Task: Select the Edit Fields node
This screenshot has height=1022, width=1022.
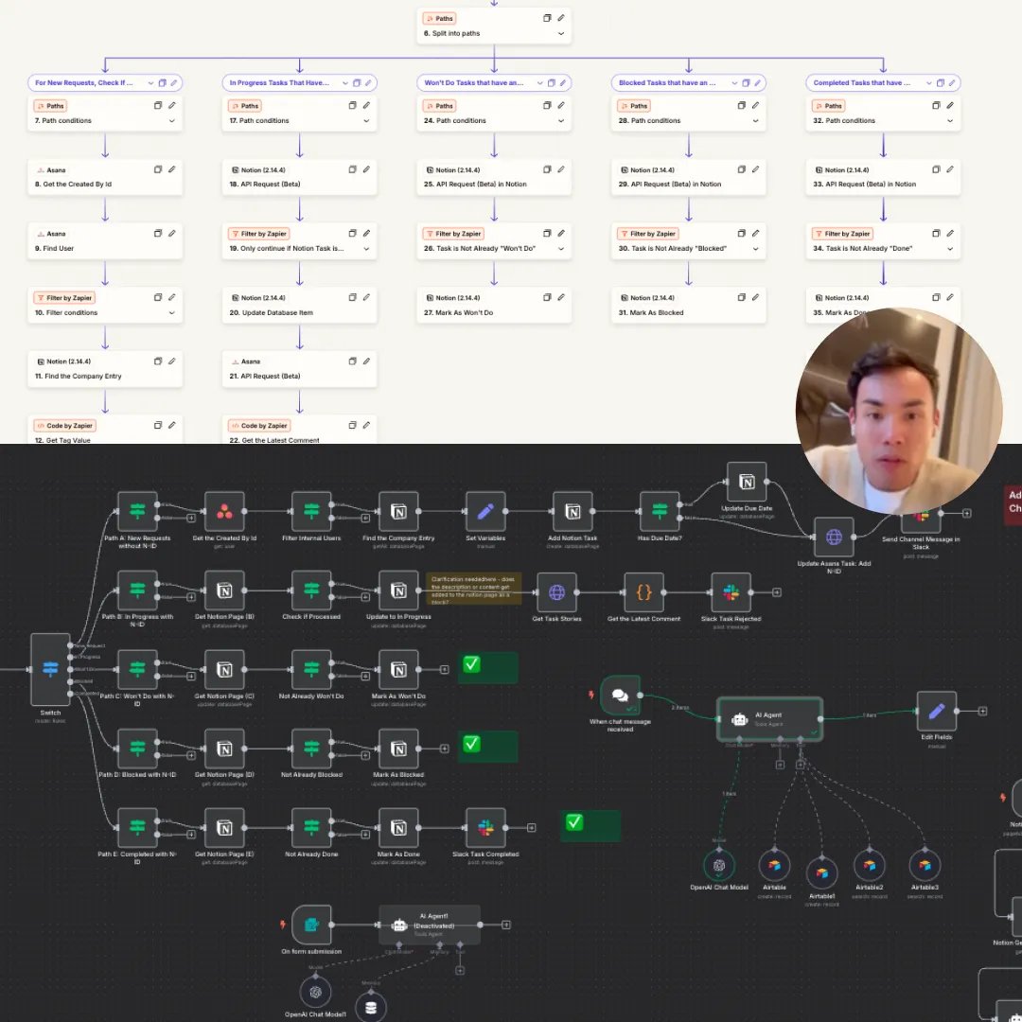Action: tap(937, 711)
